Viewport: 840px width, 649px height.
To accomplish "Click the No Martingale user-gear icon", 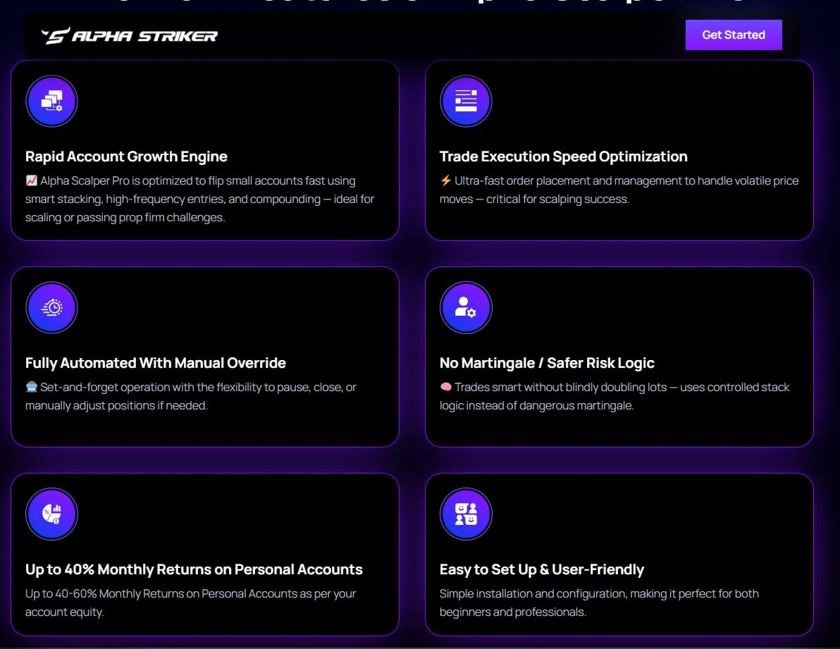I will coord(466,308).
